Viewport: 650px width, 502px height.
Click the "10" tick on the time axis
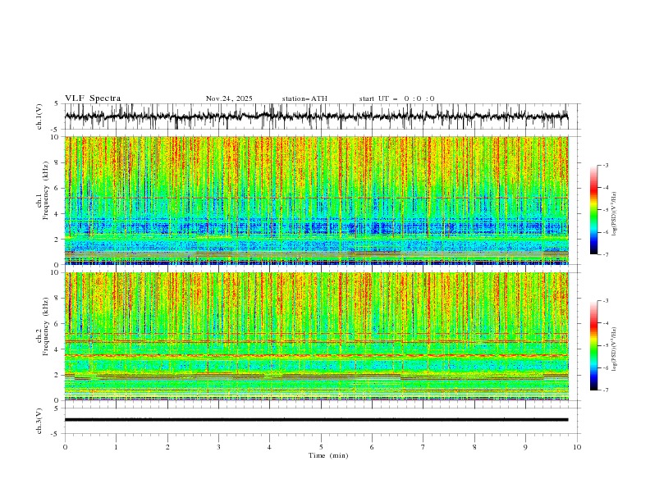577,447
